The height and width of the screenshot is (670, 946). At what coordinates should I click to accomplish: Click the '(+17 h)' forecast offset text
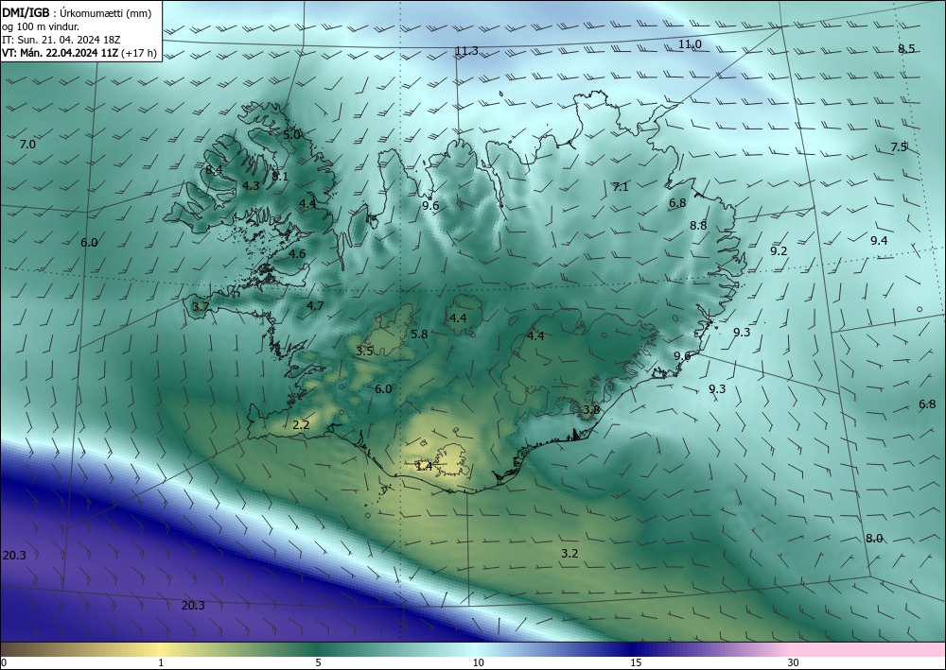tap(139, 53)
